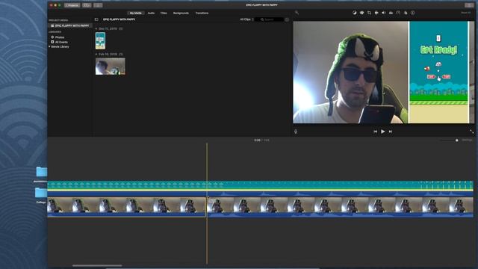The width and height of the screenshot is (478, 269).
Task: Select the teal overlay clip in timeline
Action: coord(261,188)
